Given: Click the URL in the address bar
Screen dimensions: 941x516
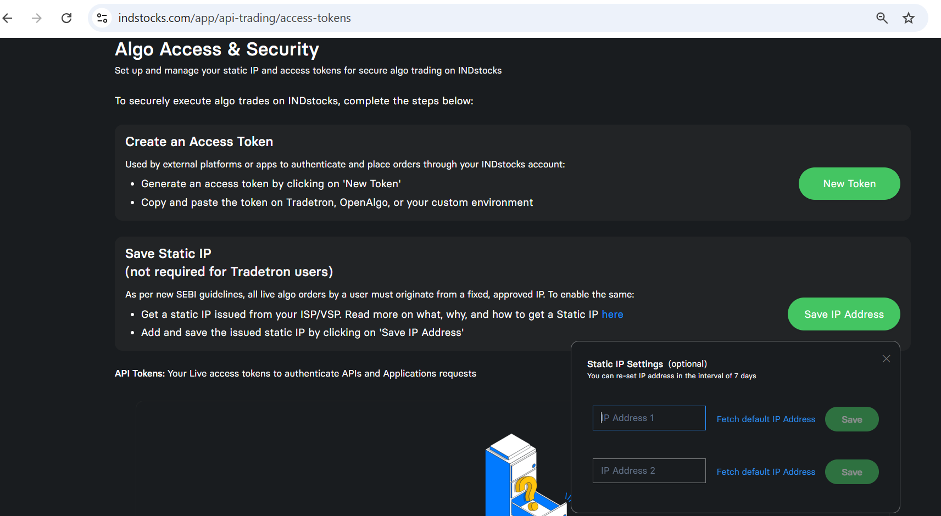Looking at the screenshot, I should [235, 18].
